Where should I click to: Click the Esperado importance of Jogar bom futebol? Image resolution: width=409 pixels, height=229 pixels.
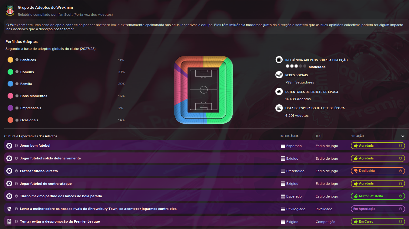(x=291, y=146)
